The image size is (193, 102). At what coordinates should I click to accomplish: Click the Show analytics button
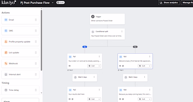tap(169, 2)
